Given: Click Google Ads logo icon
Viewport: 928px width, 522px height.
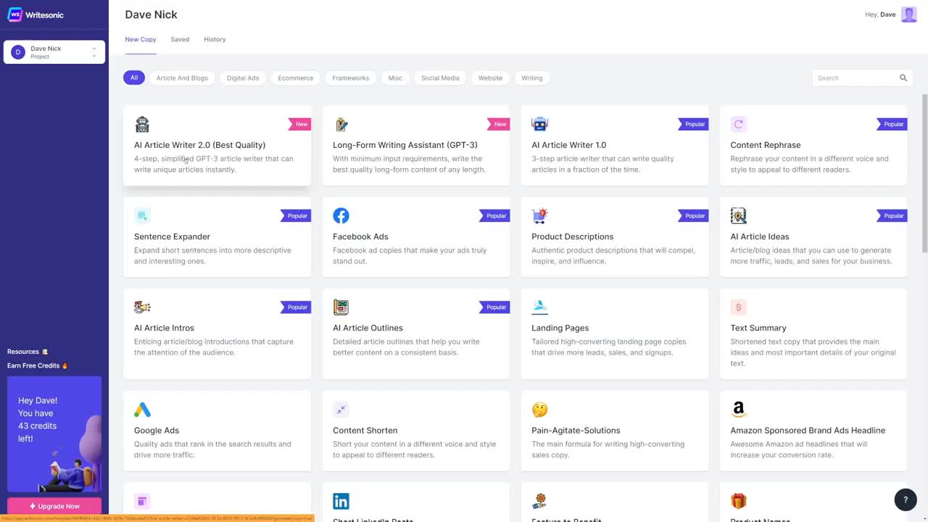Looking at the screenshot, I should 142,410.
